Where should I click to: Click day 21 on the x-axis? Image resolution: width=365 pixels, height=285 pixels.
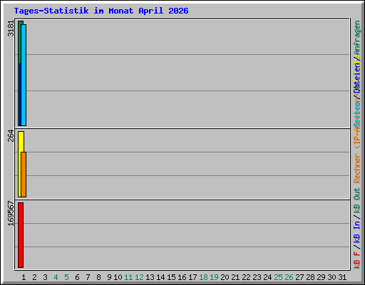235,277
